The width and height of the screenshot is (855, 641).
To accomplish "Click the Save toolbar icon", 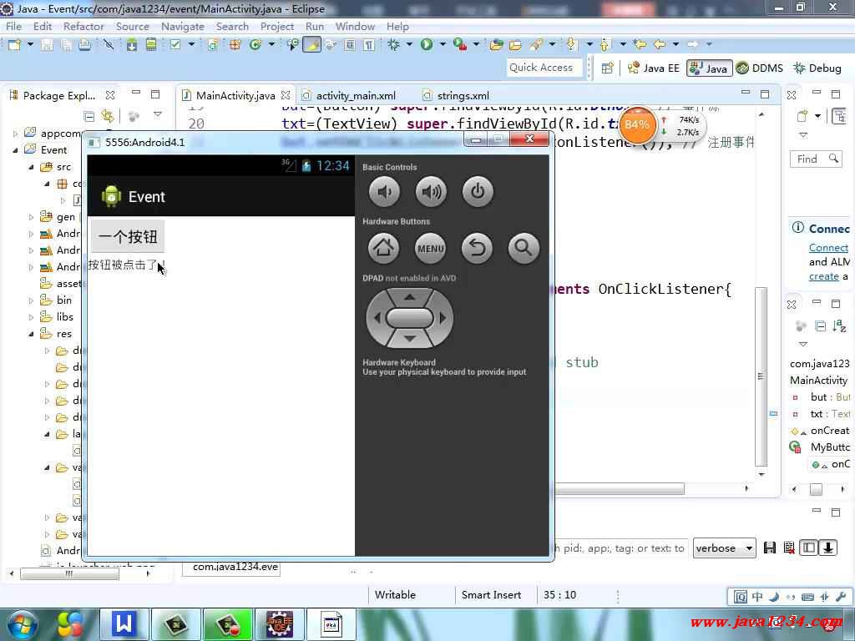I will click(47, 45).
